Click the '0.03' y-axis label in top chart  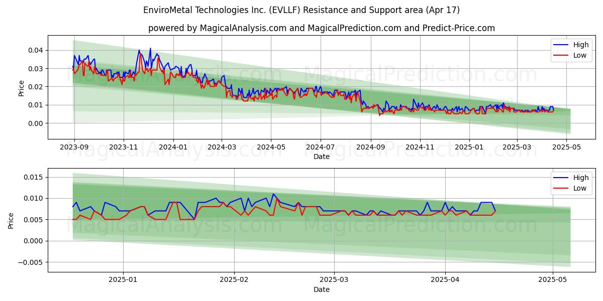pyautogui.click(x=35, y=68)
